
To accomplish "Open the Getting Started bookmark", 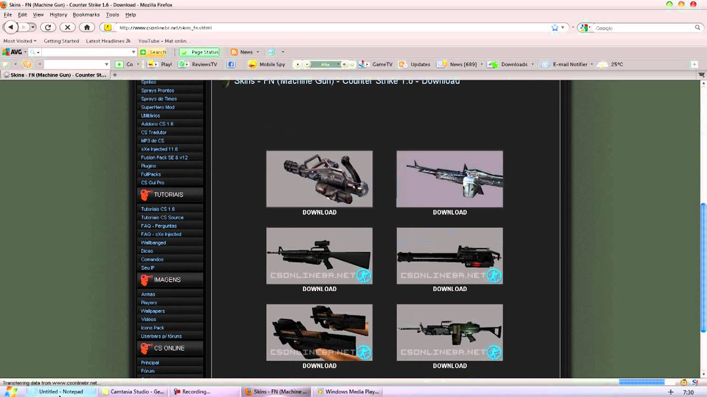I will pyautogui.click(x=61, y=41).
